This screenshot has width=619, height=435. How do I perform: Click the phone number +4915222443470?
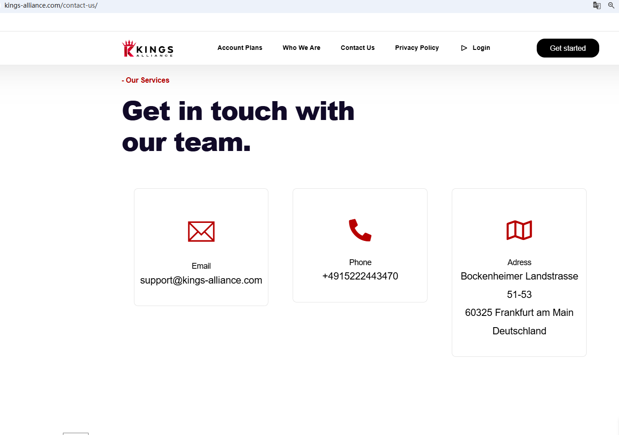(360, 276)
